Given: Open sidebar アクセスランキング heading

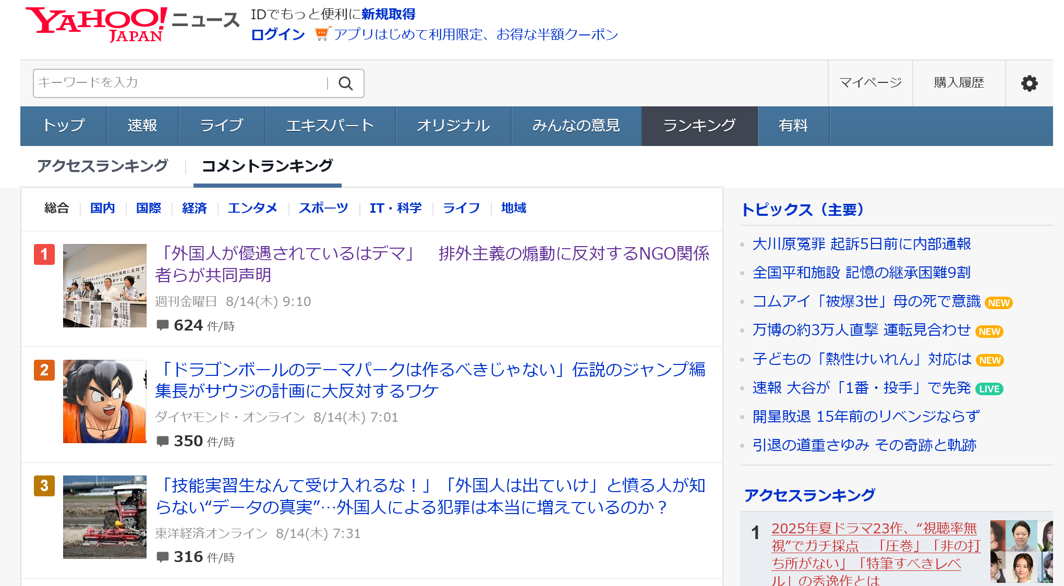Looking at the screenshot, I should (809, 495).
